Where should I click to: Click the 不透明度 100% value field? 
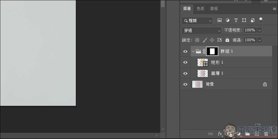pyautogui.click(x=250, y=30)
